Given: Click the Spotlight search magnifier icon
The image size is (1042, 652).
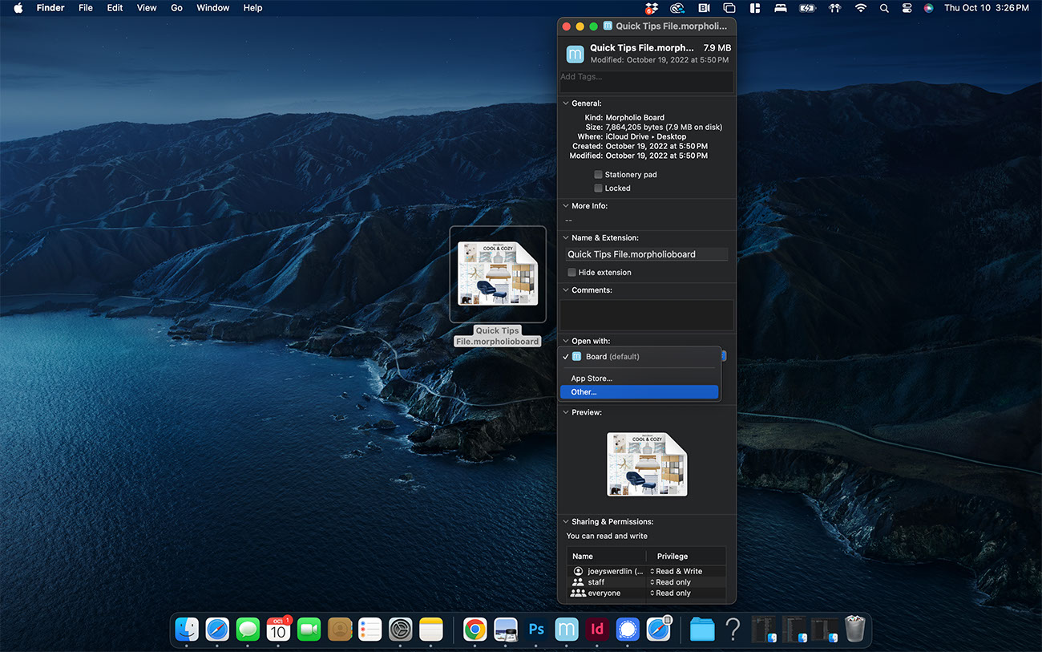Looking at the screenshot, I should point(884,8).
